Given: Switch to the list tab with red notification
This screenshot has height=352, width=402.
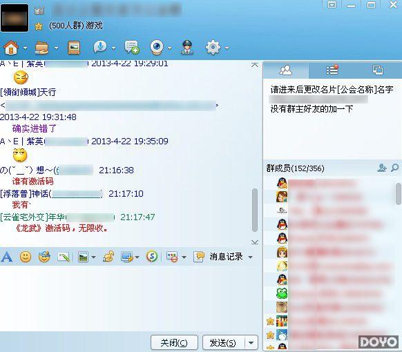Looking at the screenshot, I should 332,70.
